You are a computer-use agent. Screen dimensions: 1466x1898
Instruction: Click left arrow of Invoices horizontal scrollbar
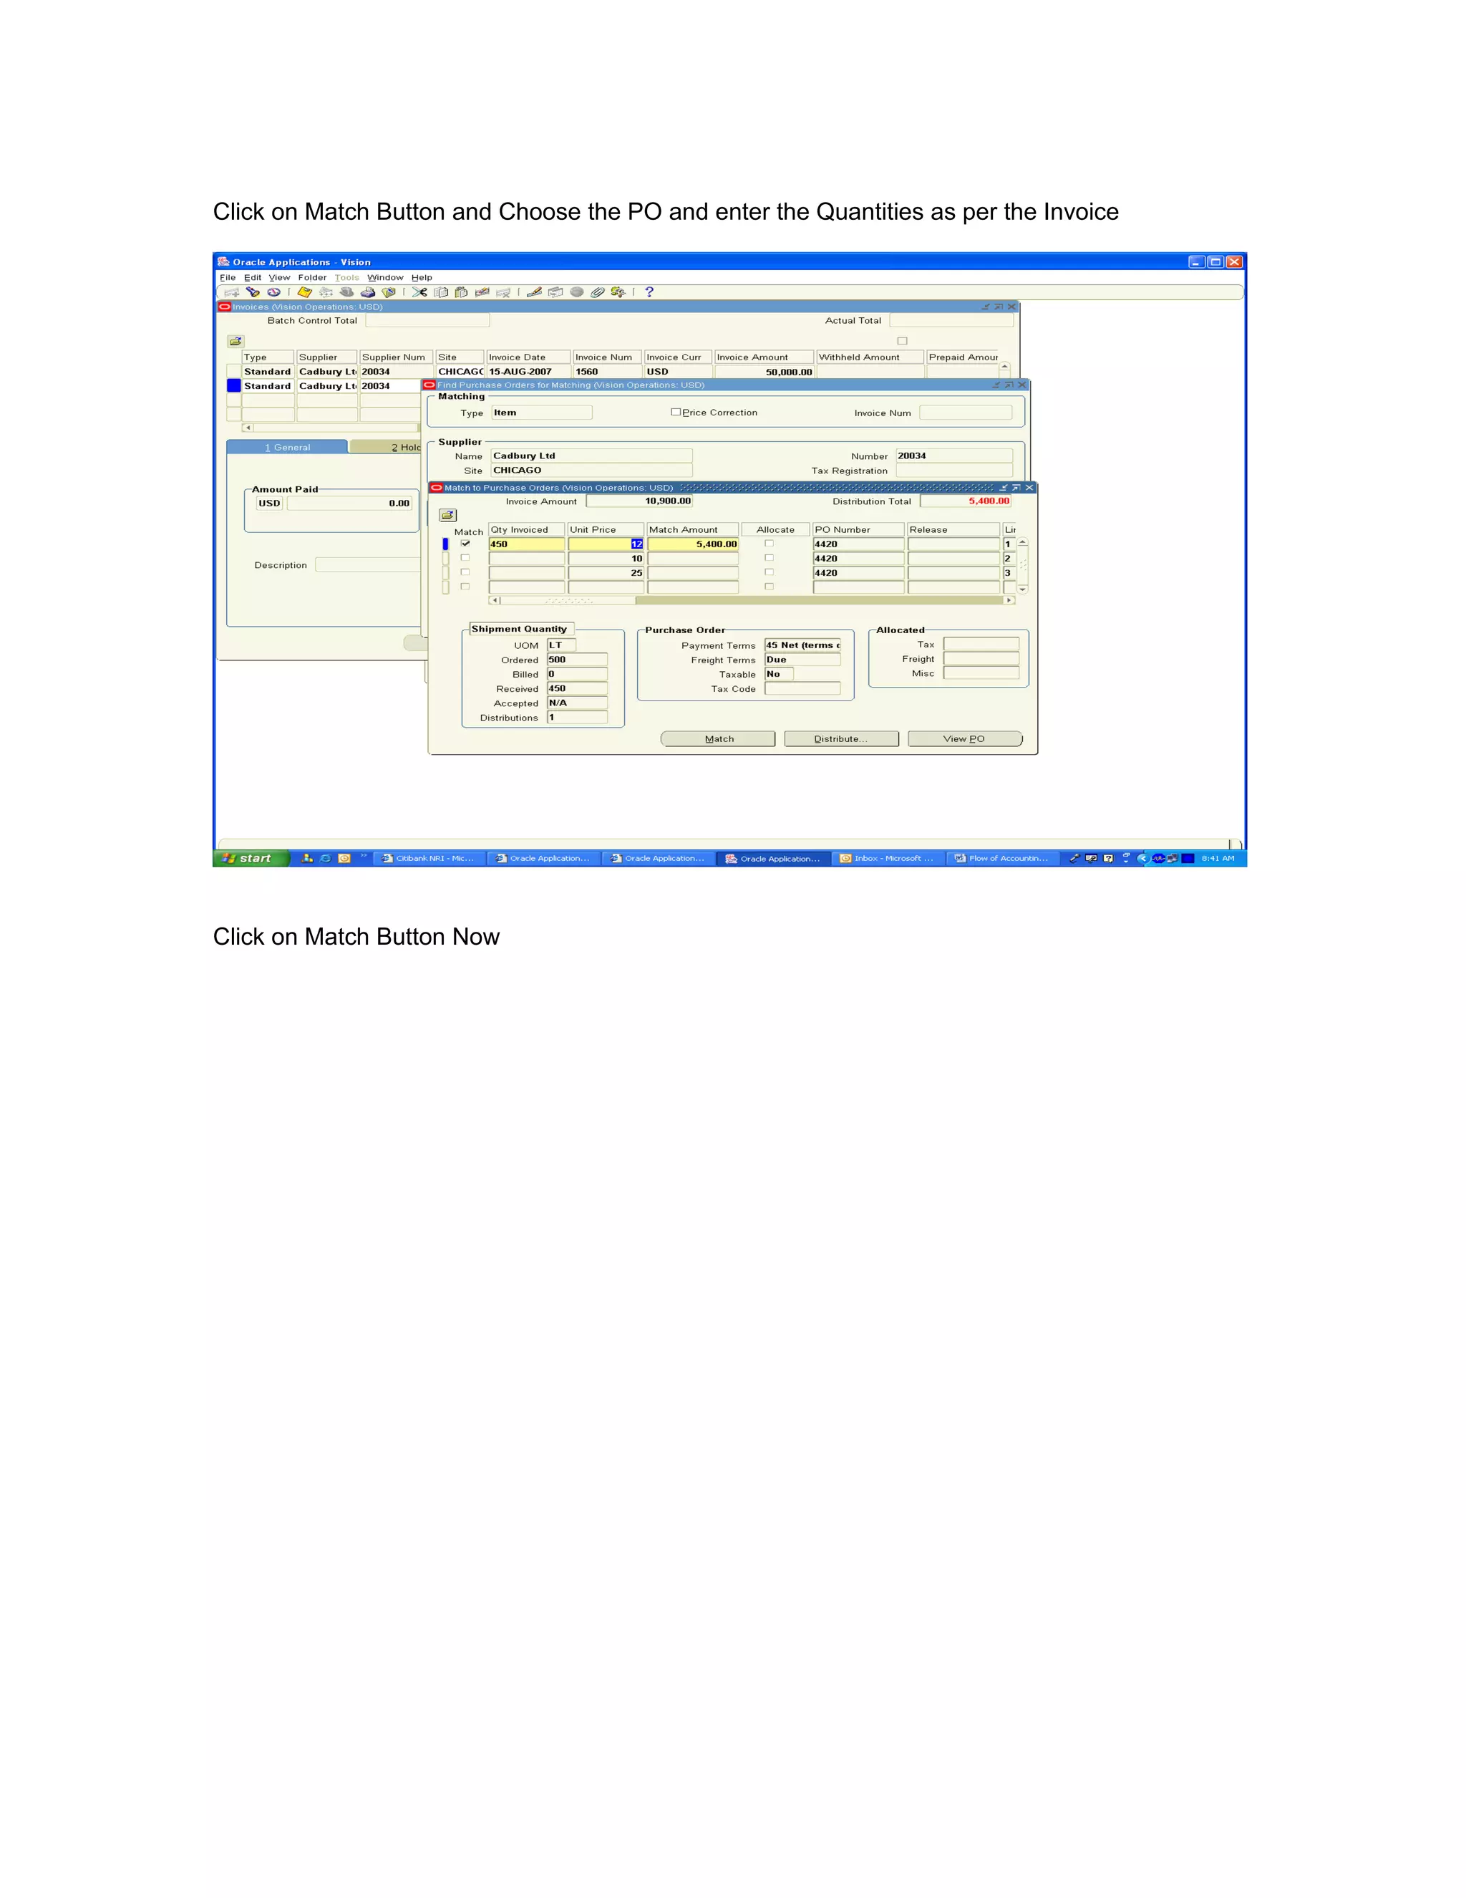click(248, 428)
